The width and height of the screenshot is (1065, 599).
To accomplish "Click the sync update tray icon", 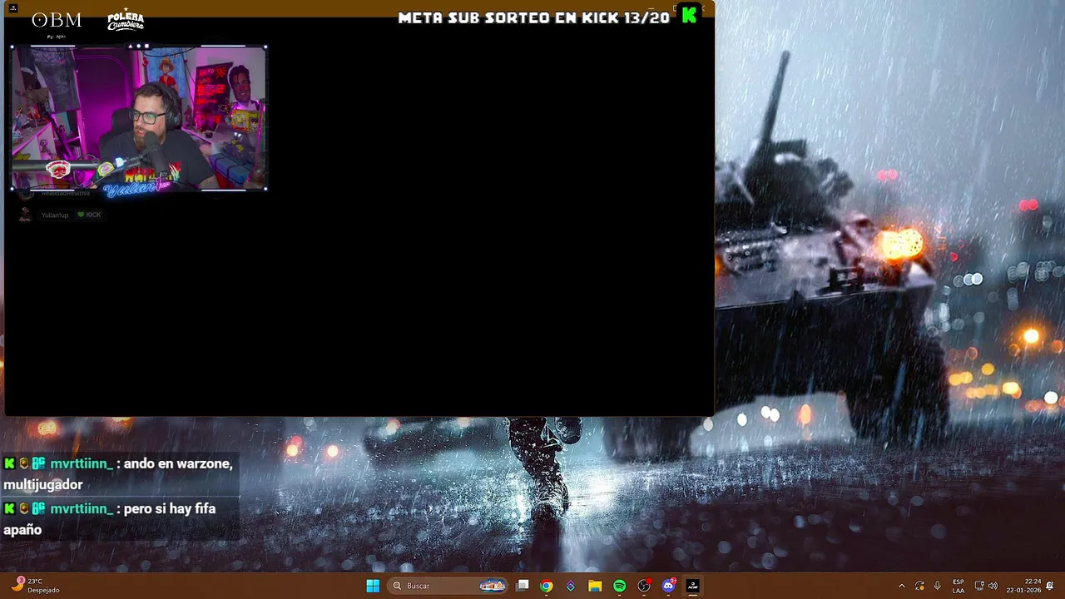I will point(919,586).
